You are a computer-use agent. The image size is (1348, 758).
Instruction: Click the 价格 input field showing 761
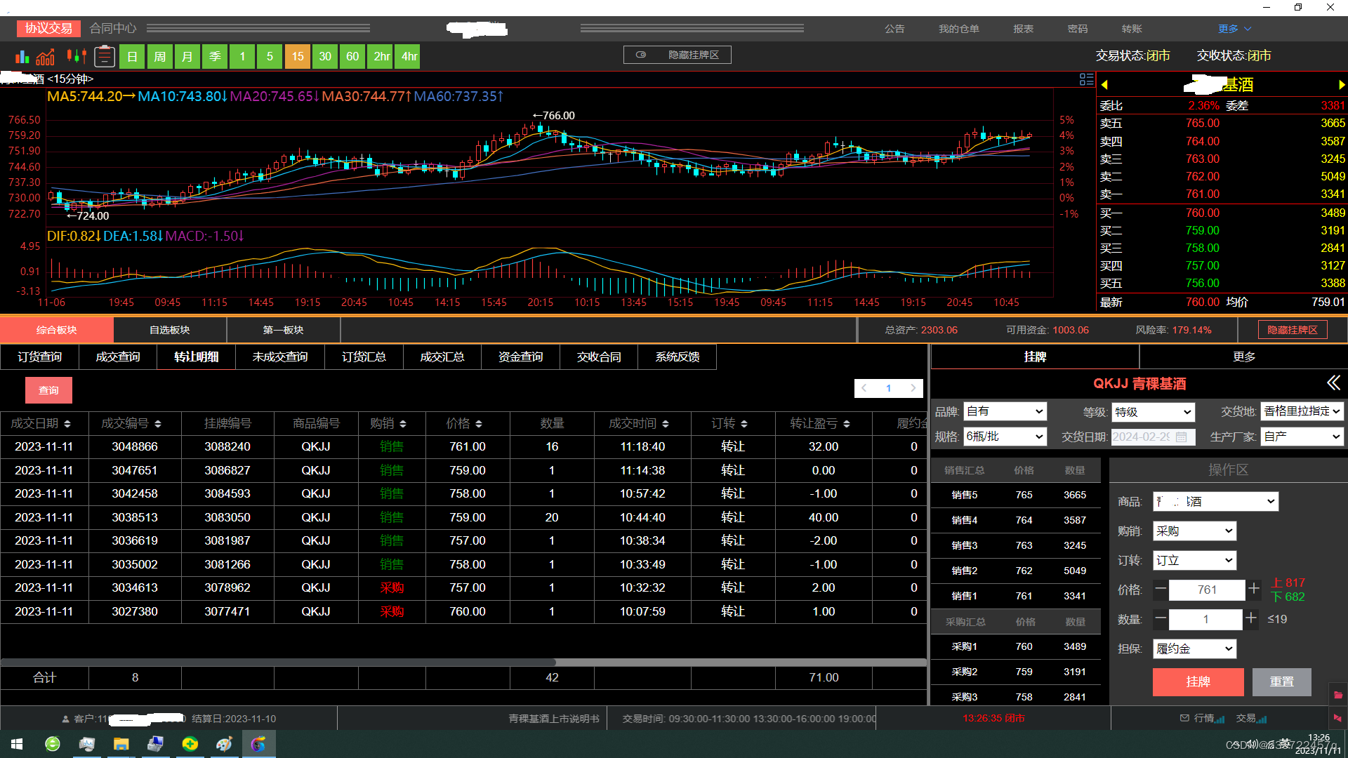[1206, 590]
